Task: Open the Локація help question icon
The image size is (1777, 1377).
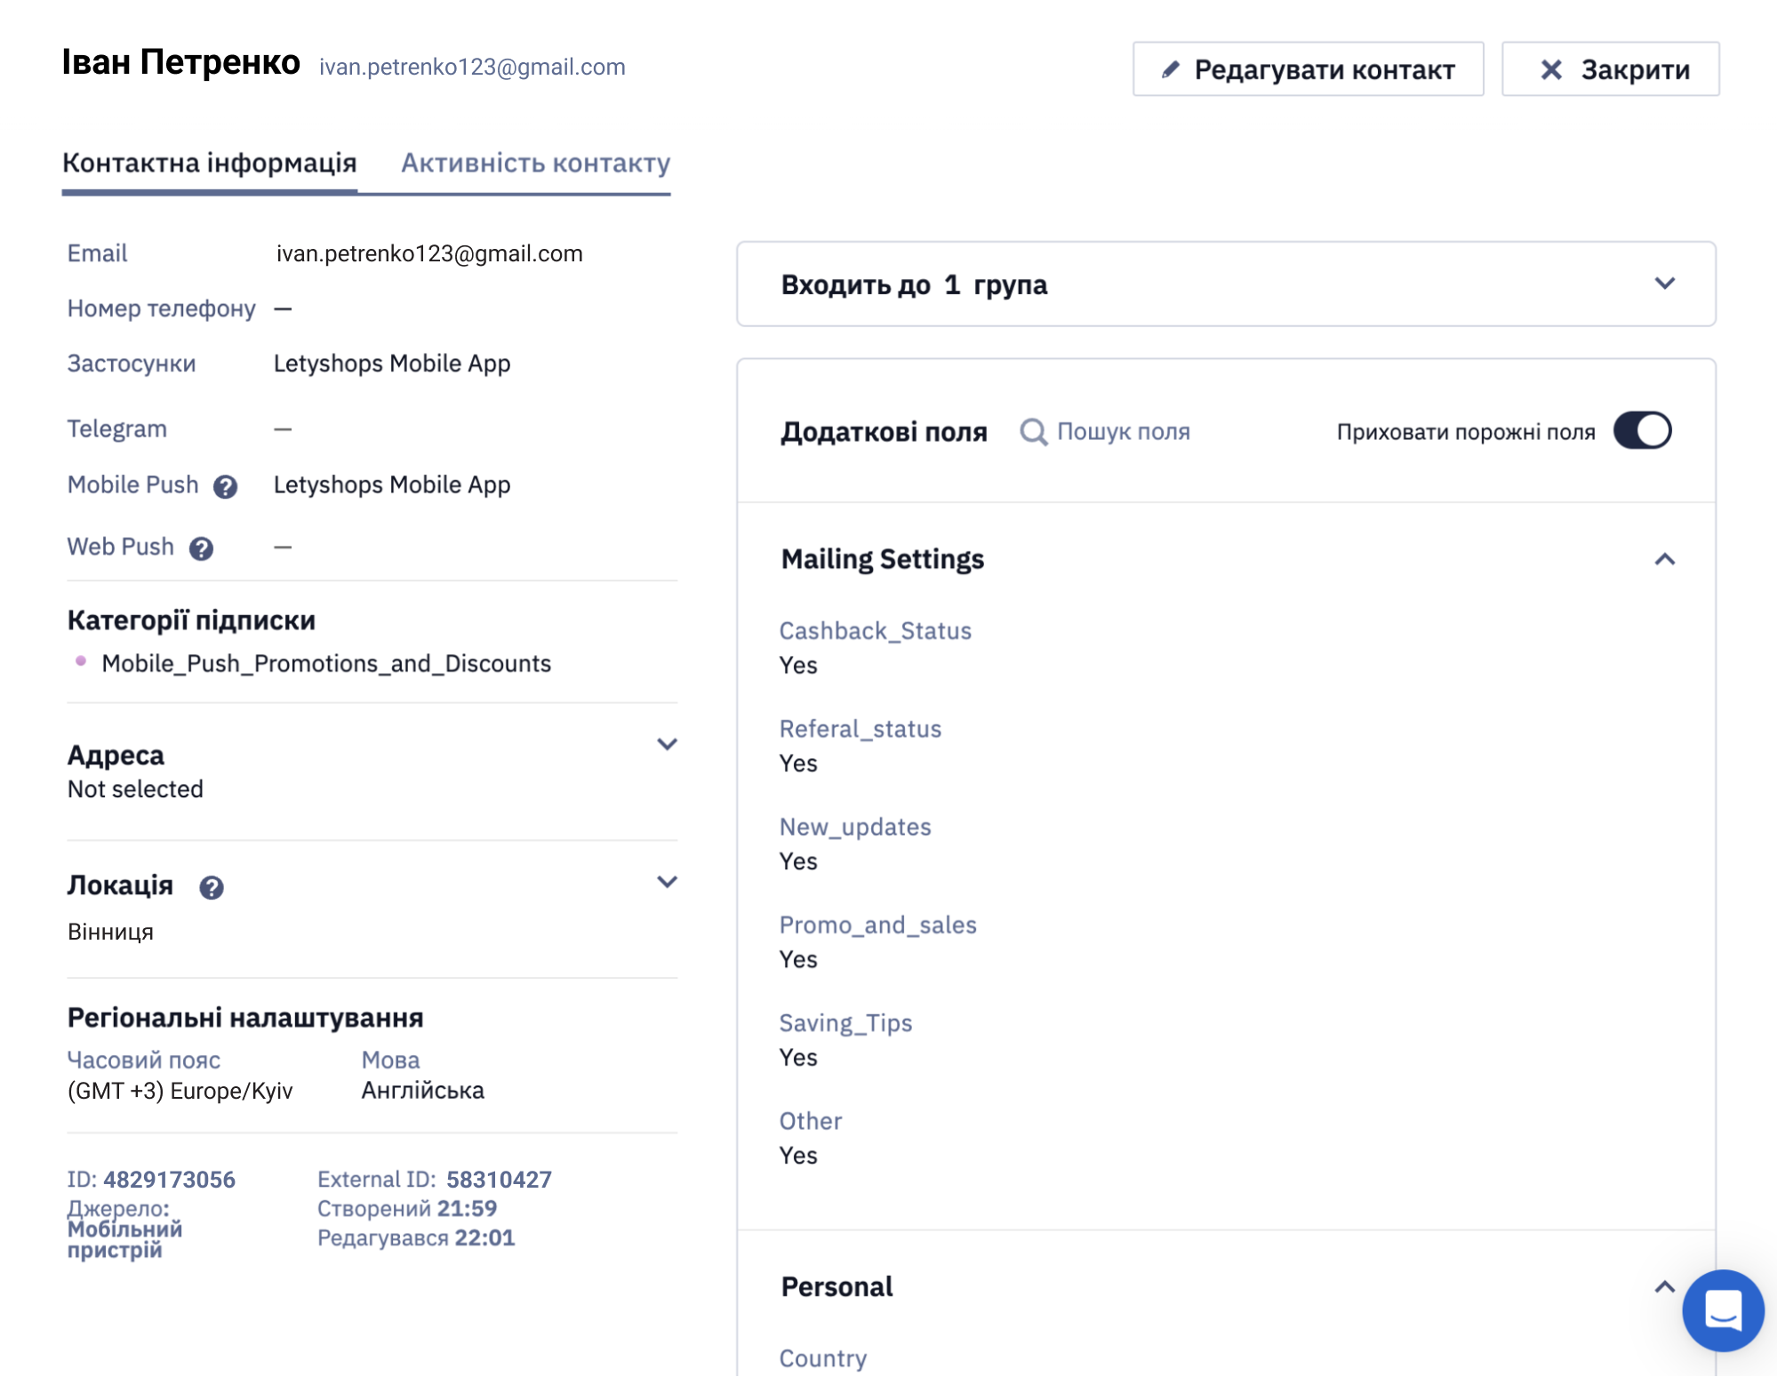Action: (211, 887)
